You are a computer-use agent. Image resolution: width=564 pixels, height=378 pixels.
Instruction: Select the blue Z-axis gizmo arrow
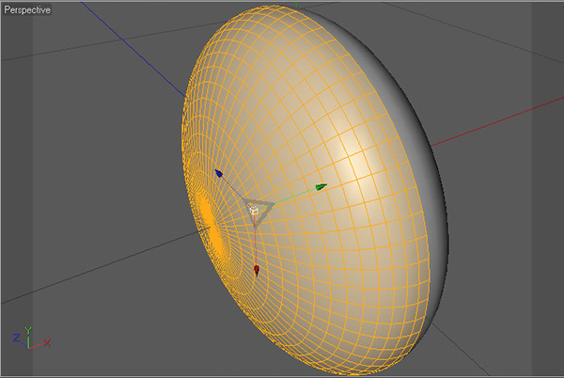click(x=219, y=173)
